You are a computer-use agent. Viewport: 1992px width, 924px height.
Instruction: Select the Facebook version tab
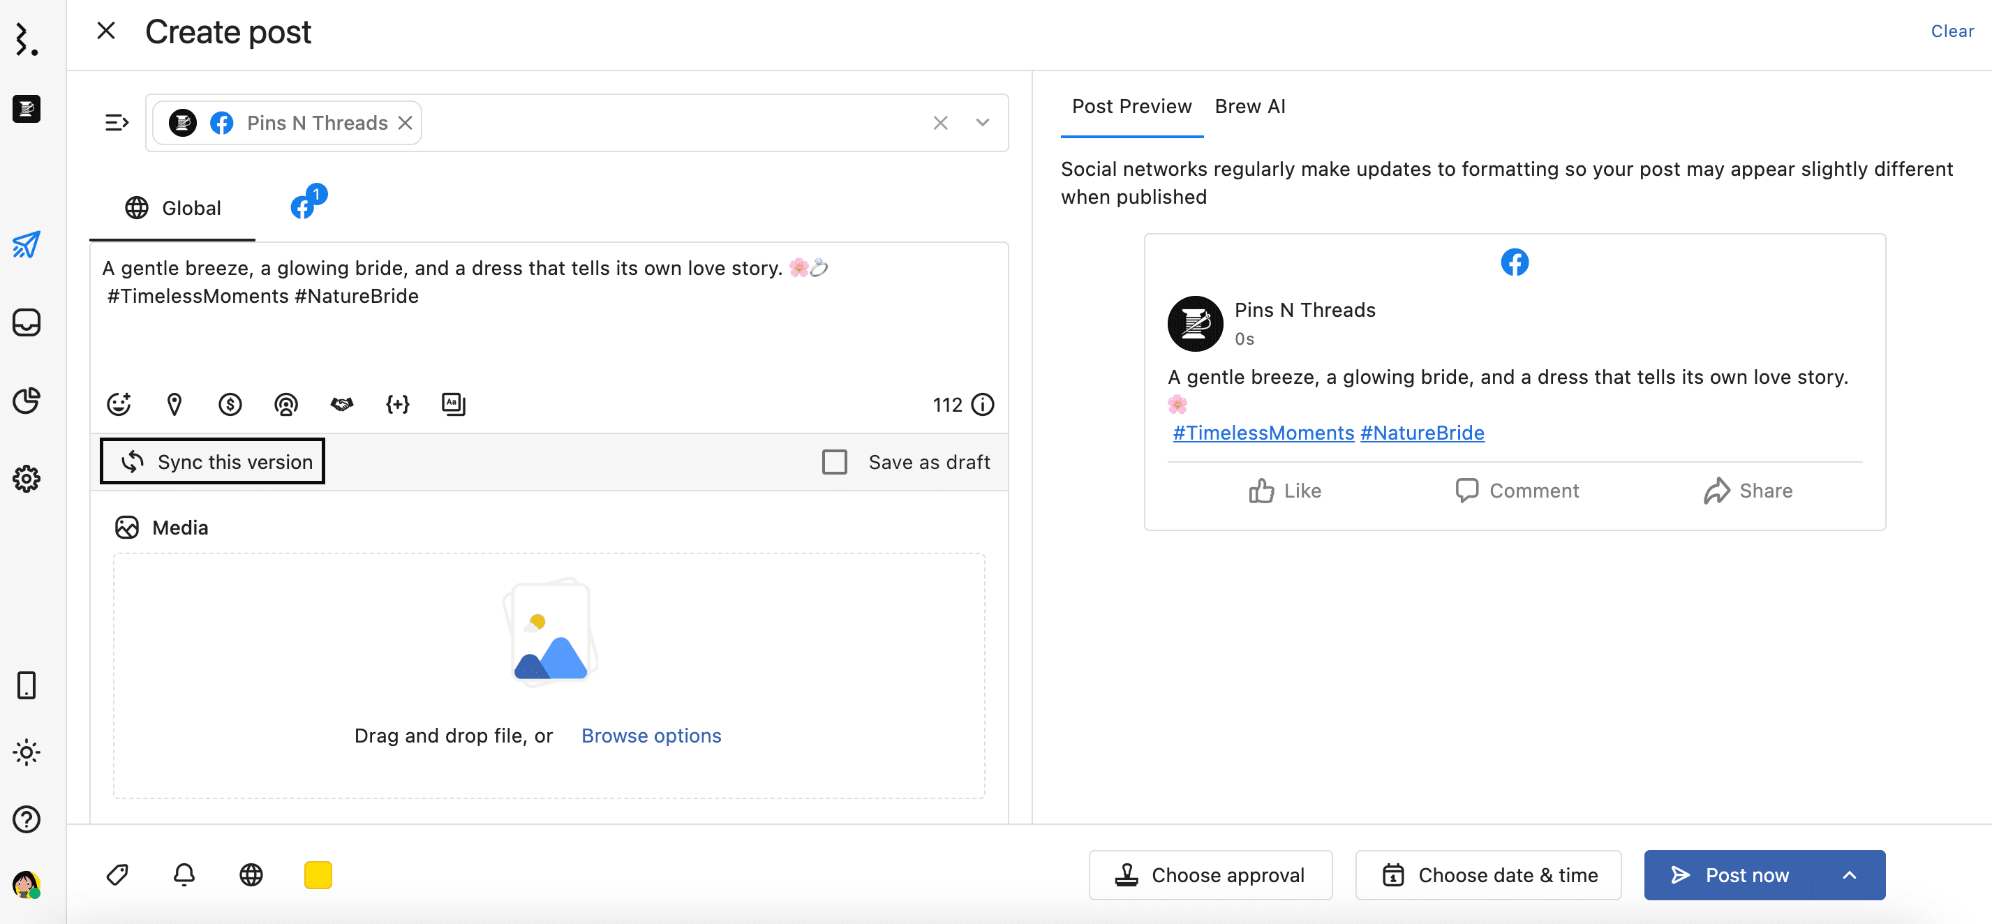coord(303,207)
